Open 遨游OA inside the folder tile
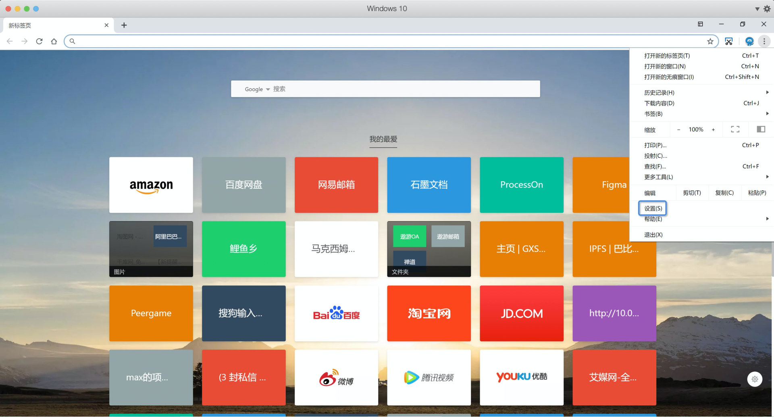 pyautogui.click(x=410, y=236)
